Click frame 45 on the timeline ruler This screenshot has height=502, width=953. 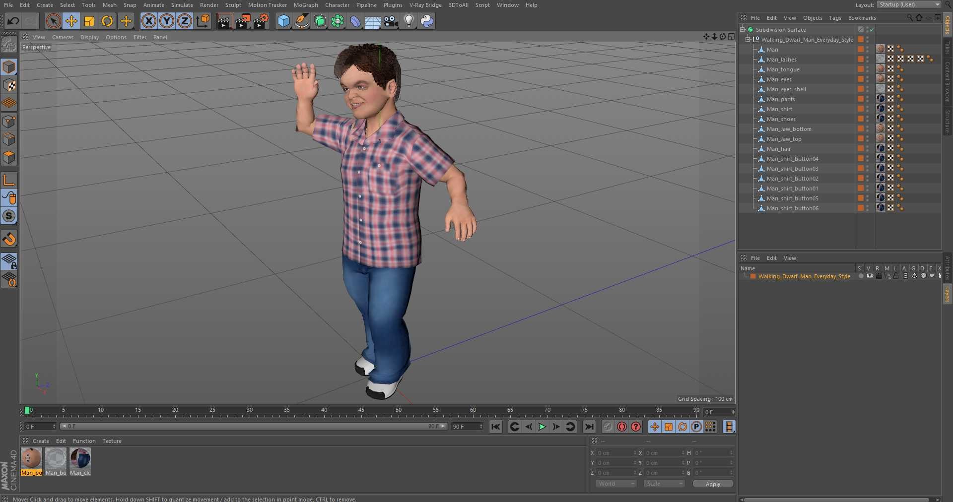pos(361,411)
